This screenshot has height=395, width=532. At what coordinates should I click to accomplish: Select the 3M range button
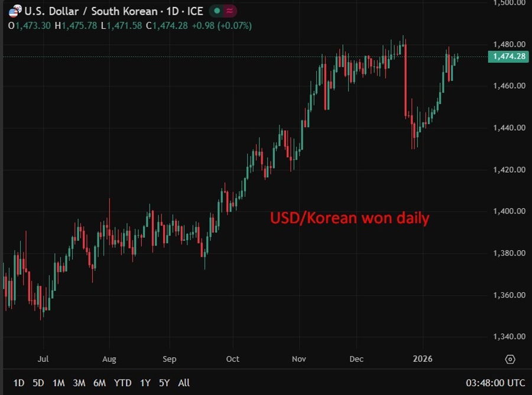pos(80,383)
